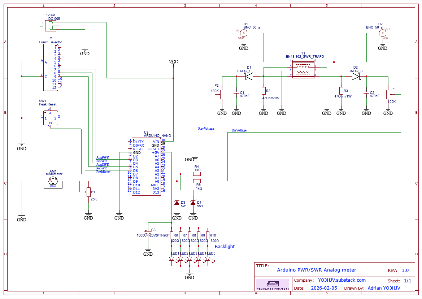Image resolution: width=422 pixels, height=299 pixels.
Task: Click the D0/RX pin label on Arduino
Action: pos(139,145)
